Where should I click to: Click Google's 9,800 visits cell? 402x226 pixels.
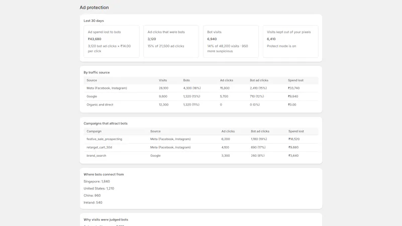(163, 96)
